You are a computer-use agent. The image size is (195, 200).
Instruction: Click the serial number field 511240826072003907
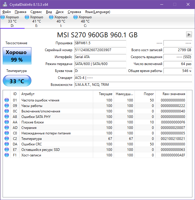pos(100,50)
